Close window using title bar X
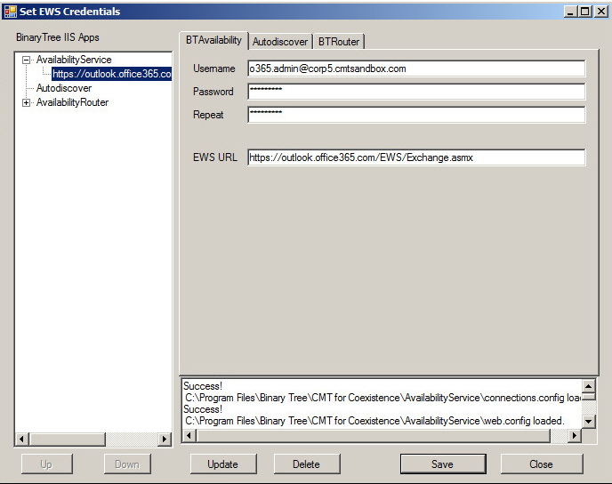This screenshot has height=484, width=612. click(x=601, y=12)
